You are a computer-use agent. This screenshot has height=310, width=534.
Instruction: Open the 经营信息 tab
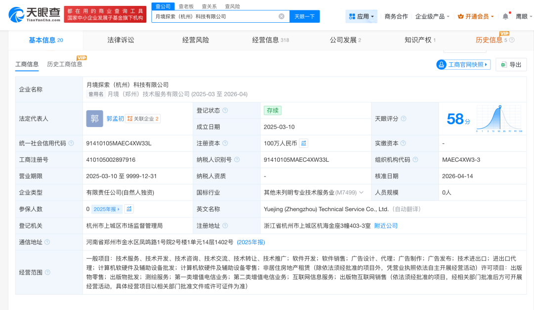(270, 40)
